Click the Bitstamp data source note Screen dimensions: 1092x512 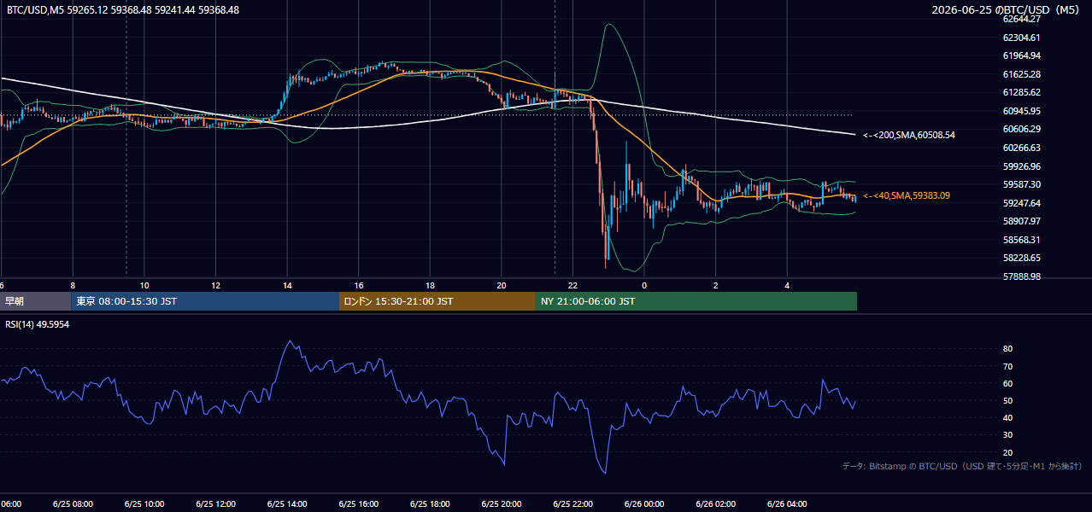point(962,466)
